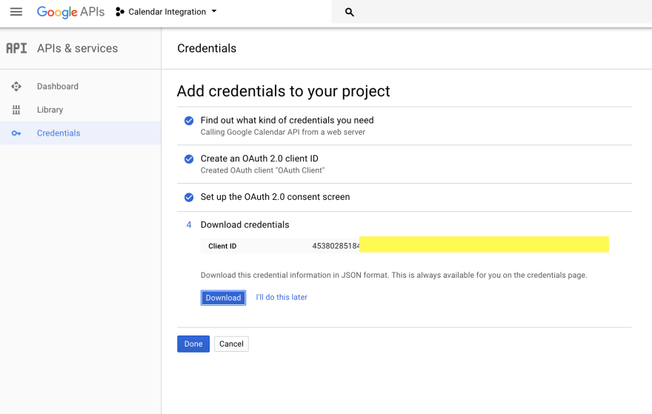Open the Library menu item
The width and height of the screenshot is (652, 414).
click(50, 110)
